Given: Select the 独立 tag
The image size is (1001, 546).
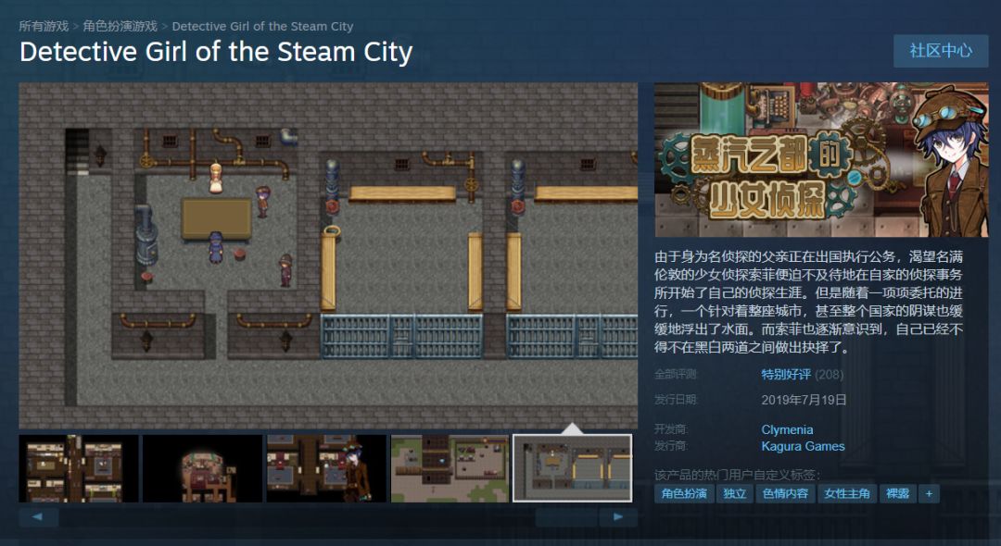Looking at the screenshot, I should pos(735,494).
